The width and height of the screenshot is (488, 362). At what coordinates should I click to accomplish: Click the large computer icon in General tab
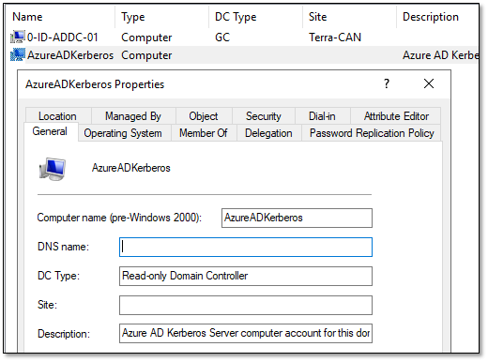[53, 169]
